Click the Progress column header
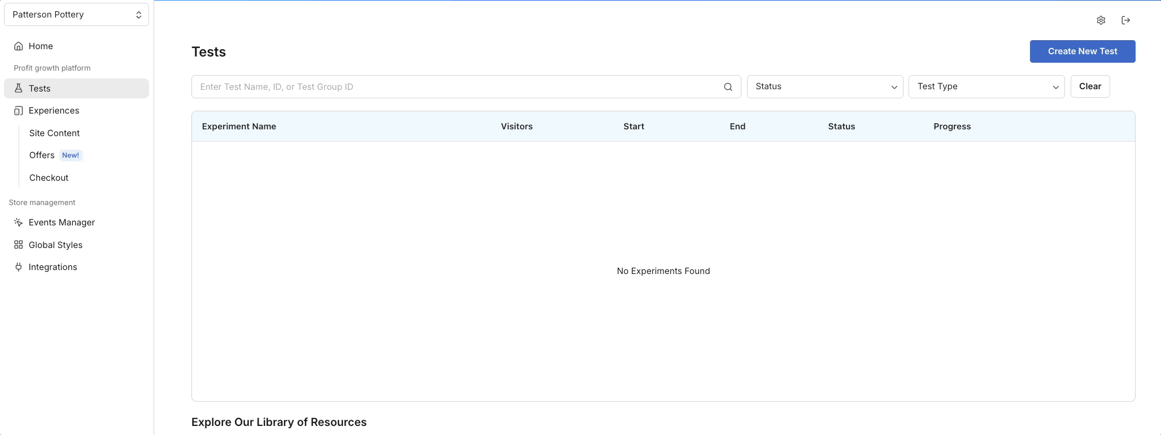This screenshot has width=1161, height=435. click(952, 127)
